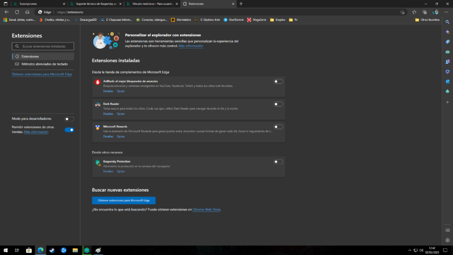Open Métodos abreviados de teclado
The height and width of the screenshot is (255, 453).
(x=43, y=64)
